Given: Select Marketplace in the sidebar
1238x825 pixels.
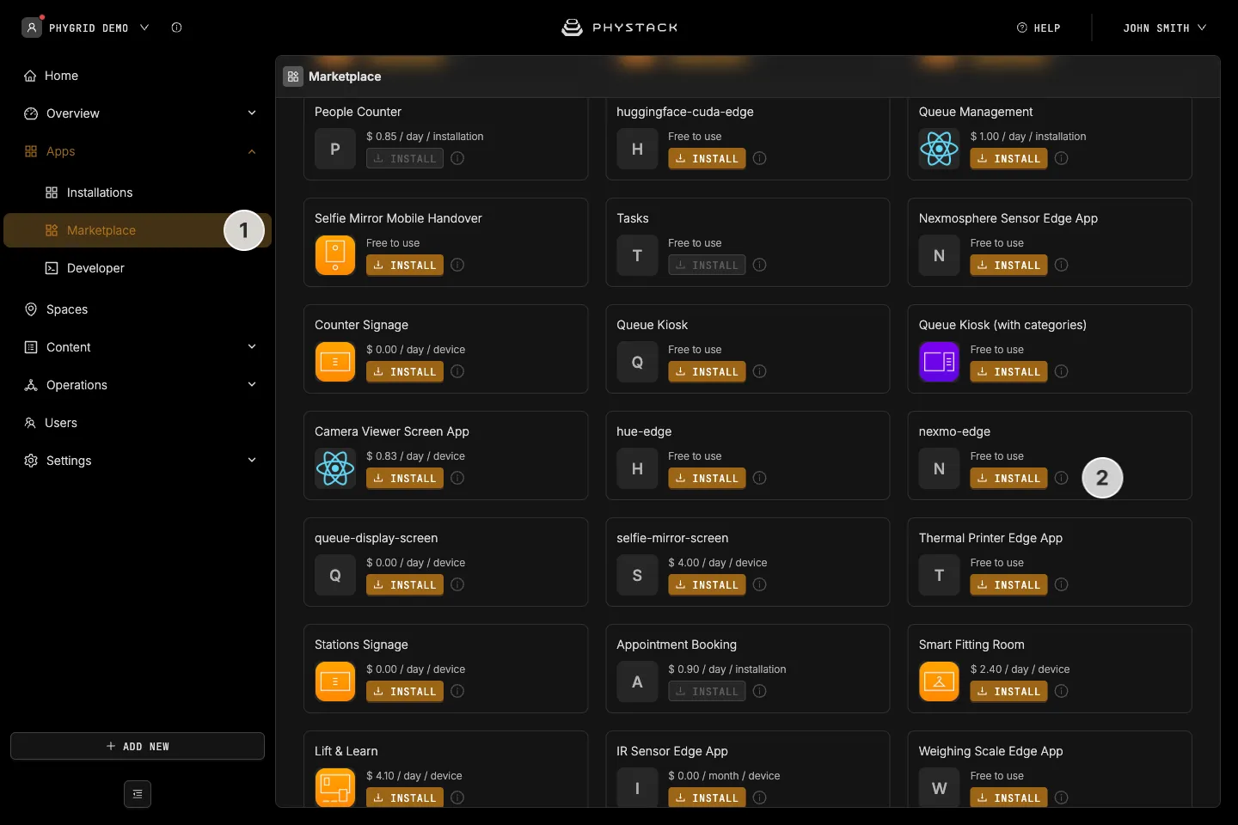Looking at the screenshot, I should [138, 230].
